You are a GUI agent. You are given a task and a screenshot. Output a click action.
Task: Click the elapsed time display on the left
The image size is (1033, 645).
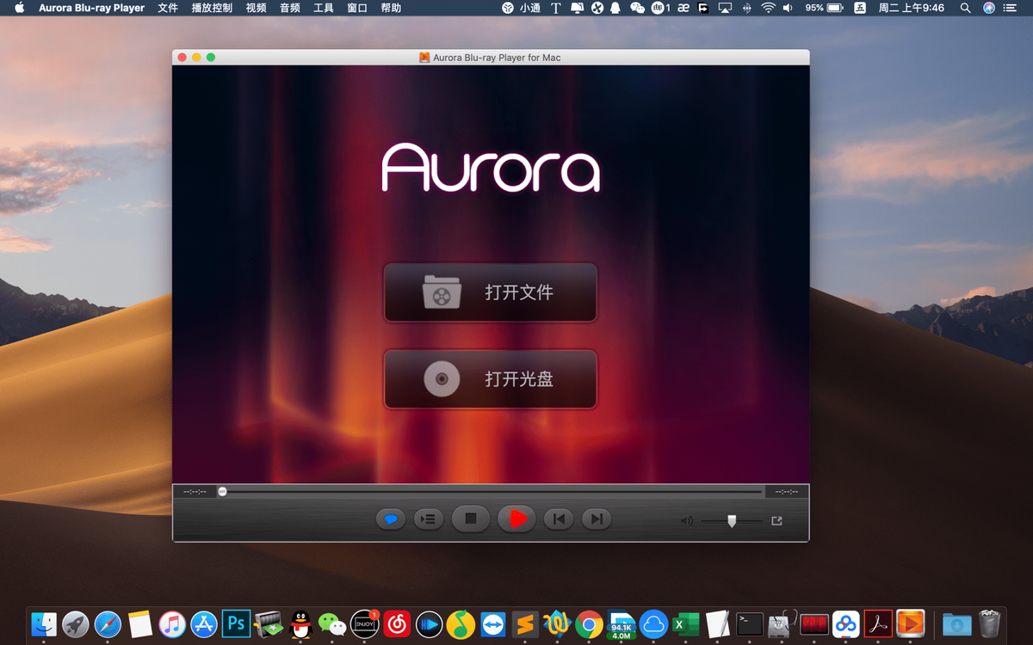(195, 492)
